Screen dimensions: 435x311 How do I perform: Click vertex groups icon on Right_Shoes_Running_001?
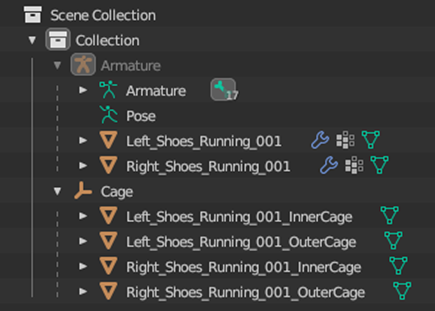pos(354,165)
